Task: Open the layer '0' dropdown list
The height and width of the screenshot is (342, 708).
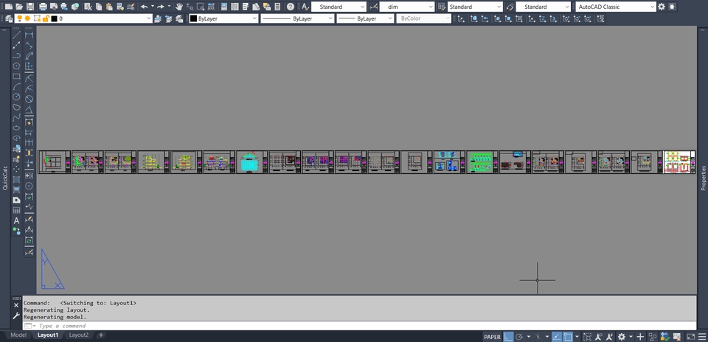Action: (x=83, y=18)
